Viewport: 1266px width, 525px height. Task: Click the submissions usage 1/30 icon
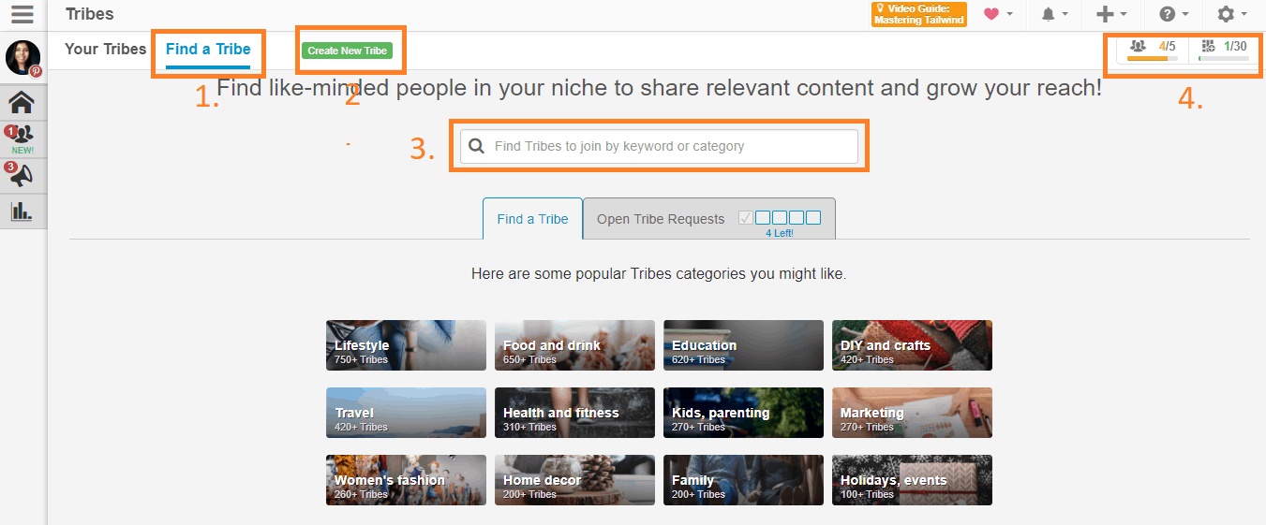point(1208,46)
